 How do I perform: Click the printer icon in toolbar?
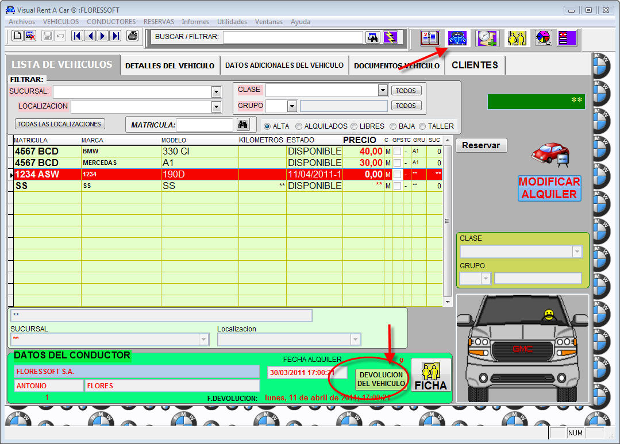click(133, 36)
